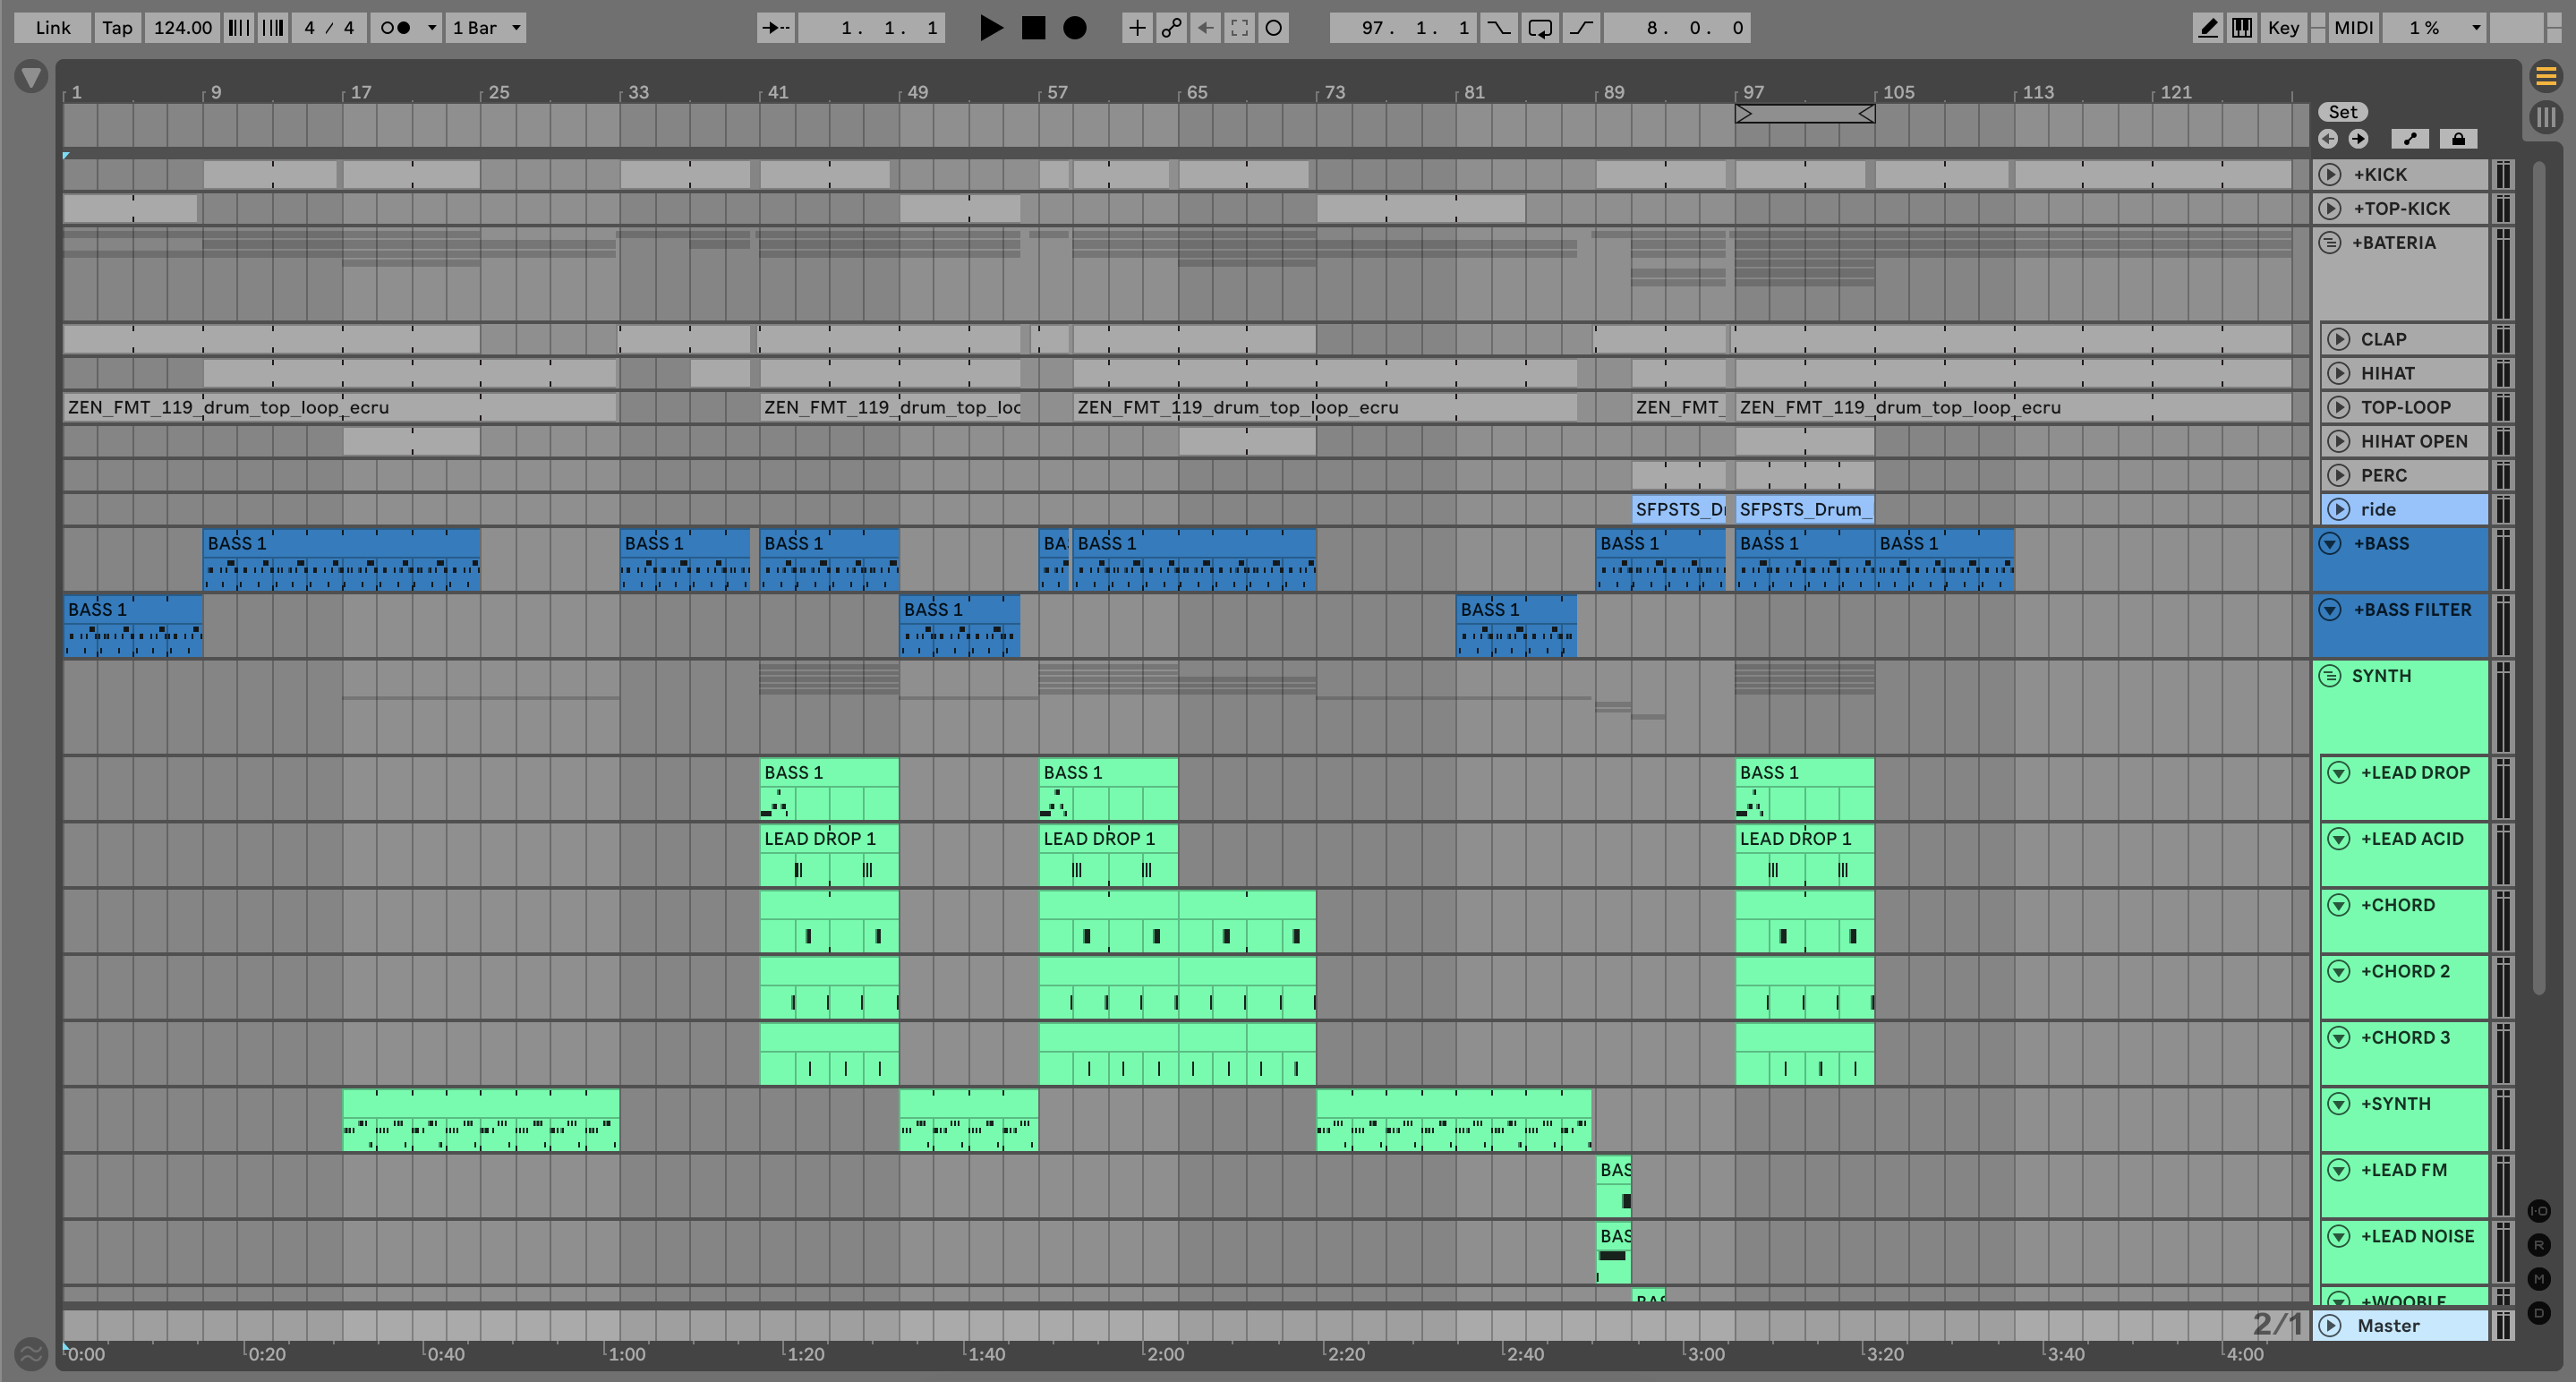Collapse the SYNTH group icon
Screen dimensions: 2576x1382
point(2330,676)
